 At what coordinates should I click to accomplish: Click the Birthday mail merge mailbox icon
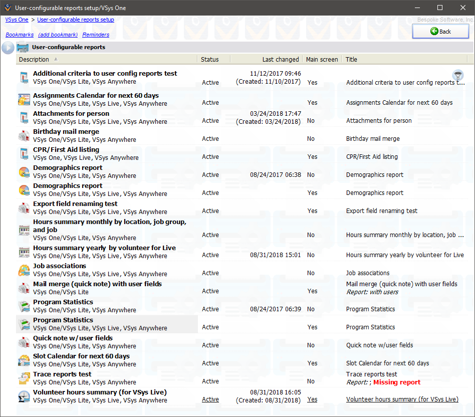click(x=24, y=135)
